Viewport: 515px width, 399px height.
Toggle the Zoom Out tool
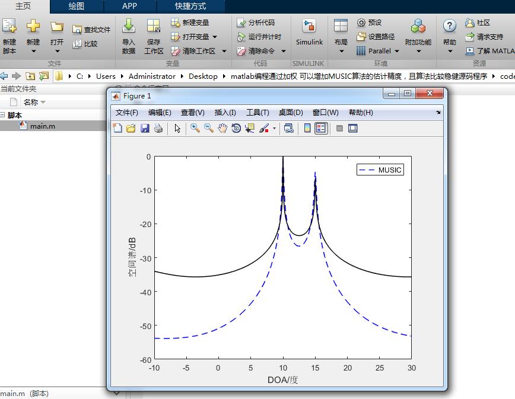click(209, 128)
